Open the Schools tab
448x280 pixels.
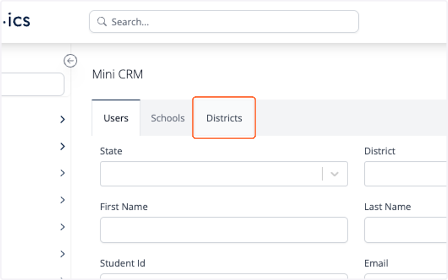coord(168,118)
